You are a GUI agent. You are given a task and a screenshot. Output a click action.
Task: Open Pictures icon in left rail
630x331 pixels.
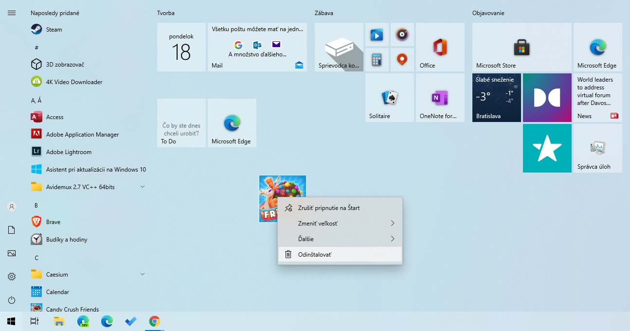click(12, 253)
